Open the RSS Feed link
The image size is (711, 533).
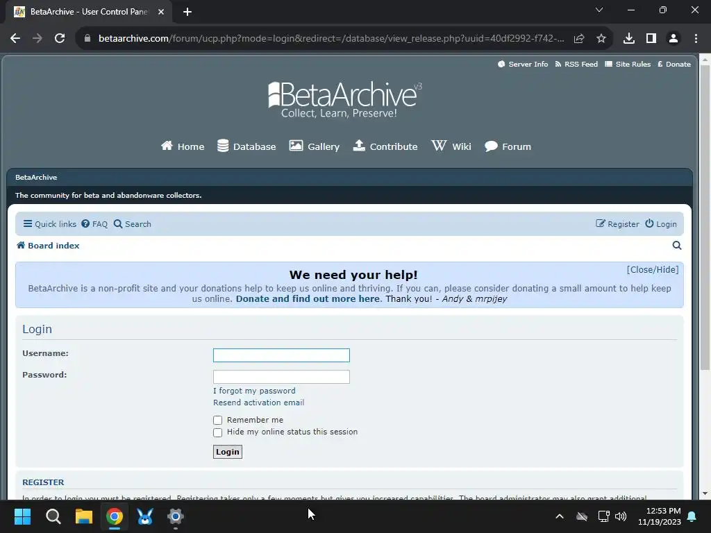pyautogui.click(x=576, y=65)
